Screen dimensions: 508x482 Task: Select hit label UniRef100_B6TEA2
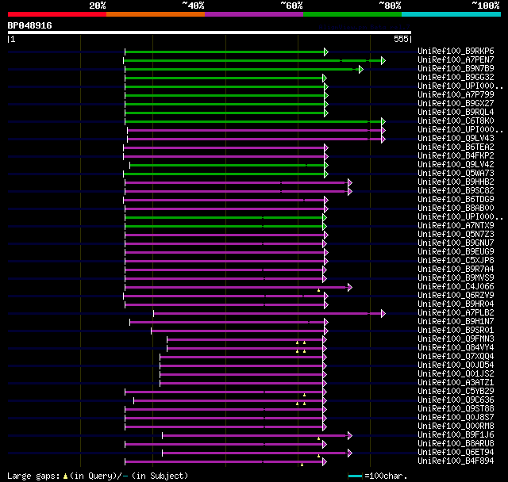pos(456,147)
